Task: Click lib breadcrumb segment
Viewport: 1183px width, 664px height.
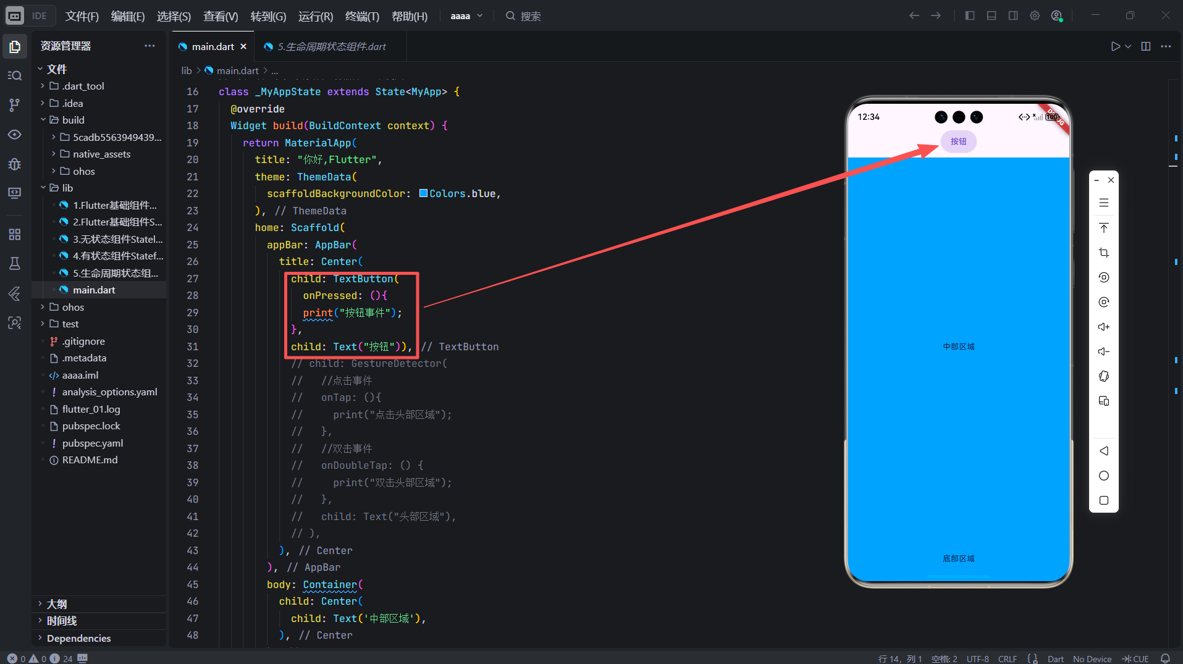Action: point(187,70)
